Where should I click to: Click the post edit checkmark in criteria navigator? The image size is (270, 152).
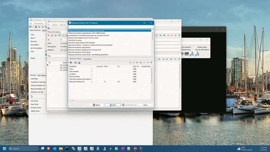coord(144,62)
